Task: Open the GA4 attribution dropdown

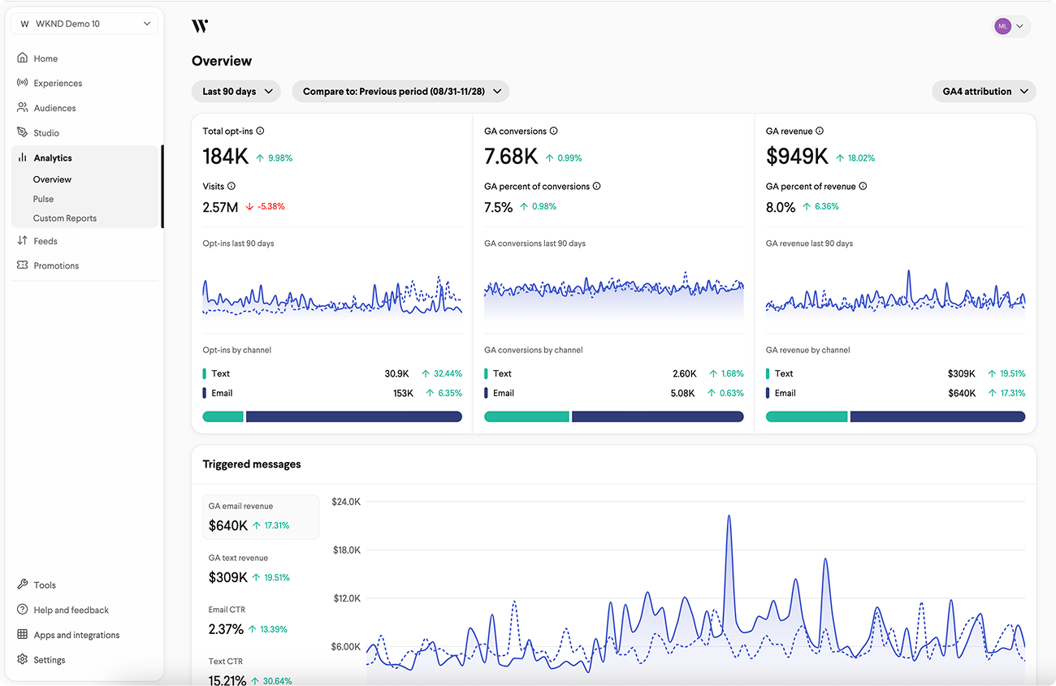Action: click(x=984, y=91)
